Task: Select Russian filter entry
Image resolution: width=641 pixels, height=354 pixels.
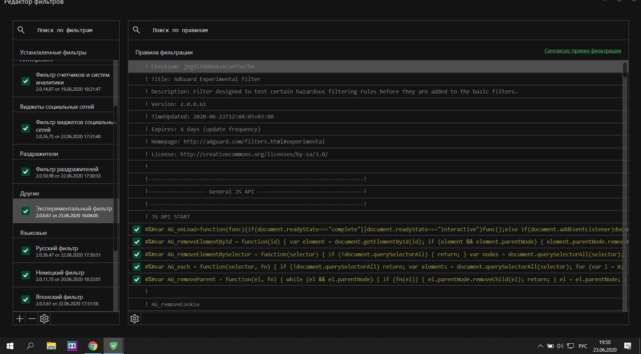Action: tap(63, 251)
